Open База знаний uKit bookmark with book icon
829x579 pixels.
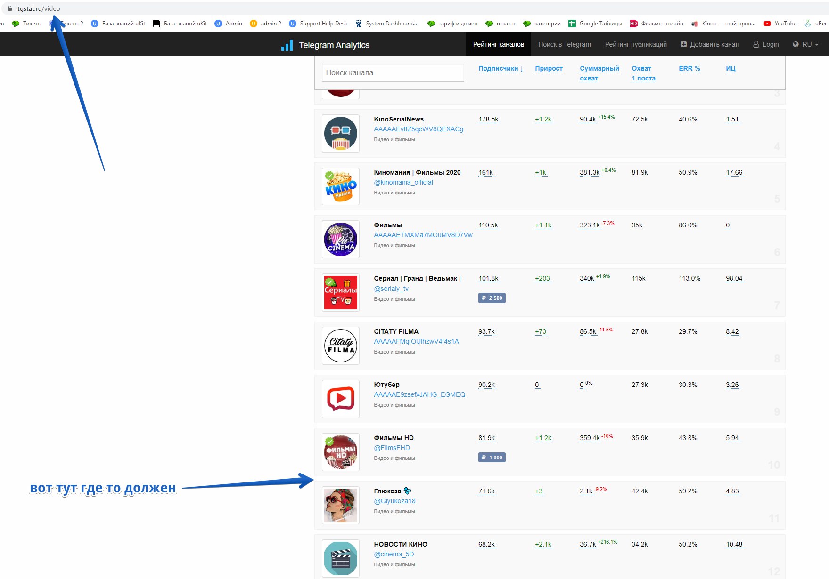(x=180, y=24)
